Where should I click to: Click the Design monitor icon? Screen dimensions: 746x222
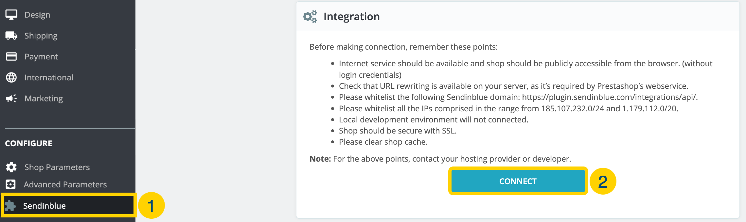(x=11, y=15)
